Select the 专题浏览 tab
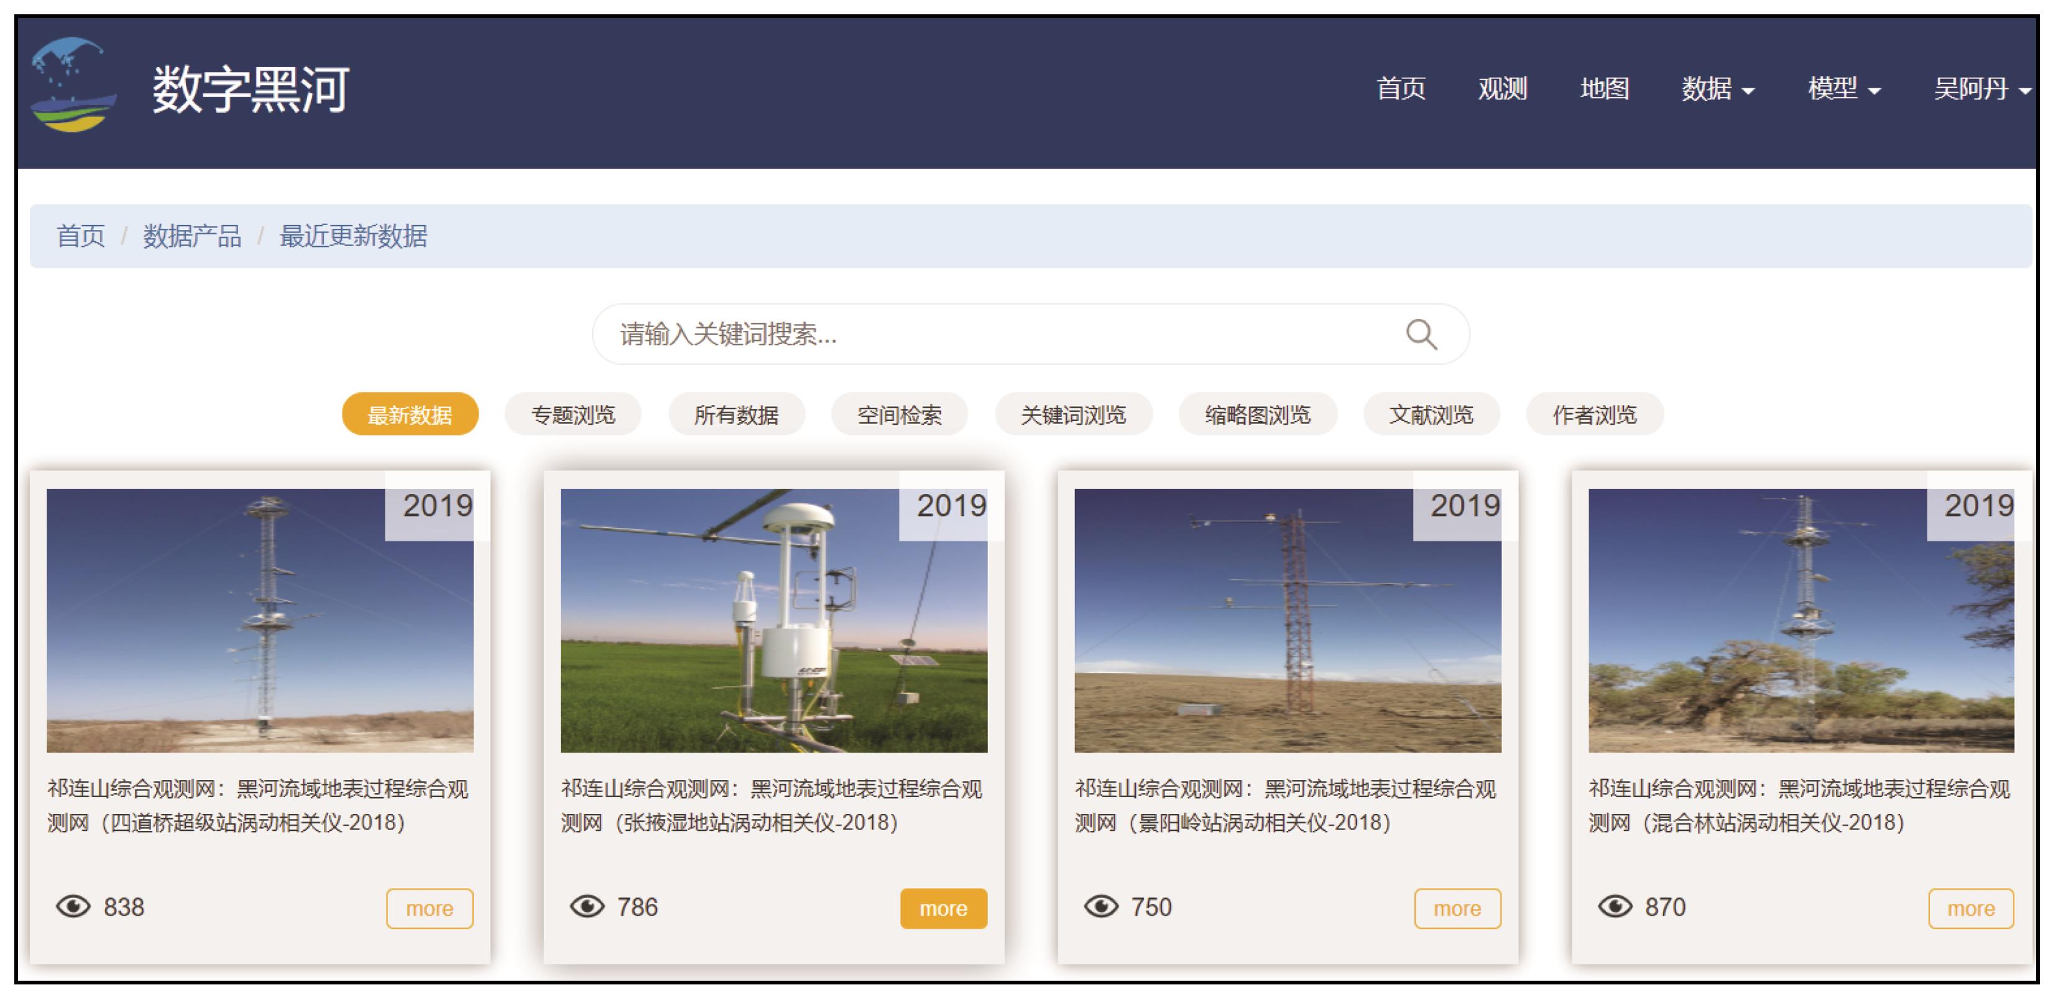Viewport: 2056px width, 995px height. 573,414
